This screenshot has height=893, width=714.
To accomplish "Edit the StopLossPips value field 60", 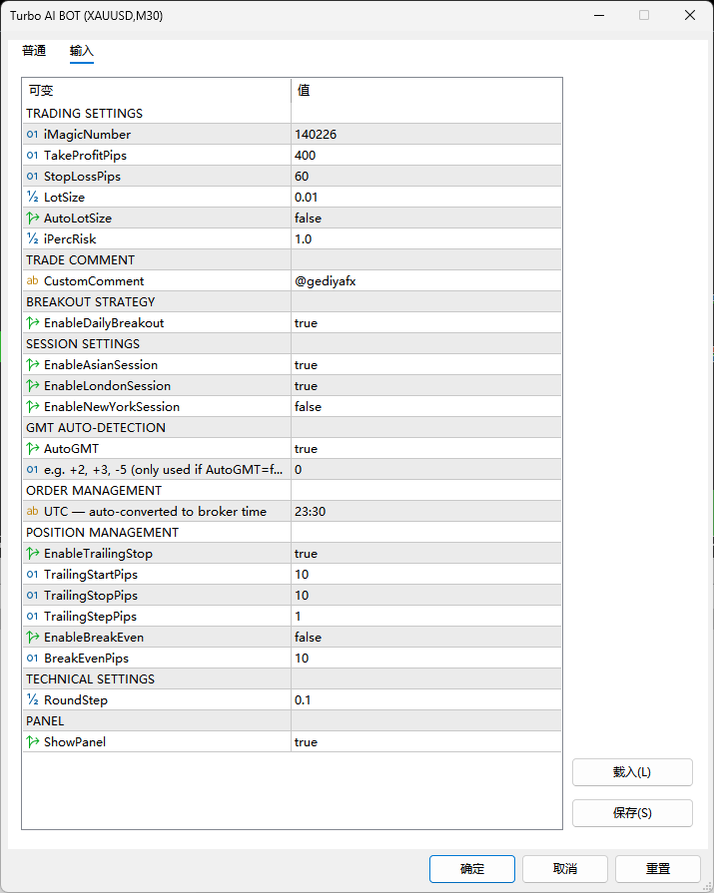I will [425, 177].
